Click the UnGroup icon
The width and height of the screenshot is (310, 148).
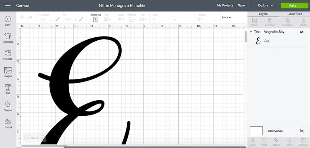[270, 21]
